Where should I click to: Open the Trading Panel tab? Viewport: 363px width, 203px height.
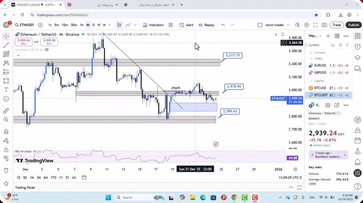point(25,187)
